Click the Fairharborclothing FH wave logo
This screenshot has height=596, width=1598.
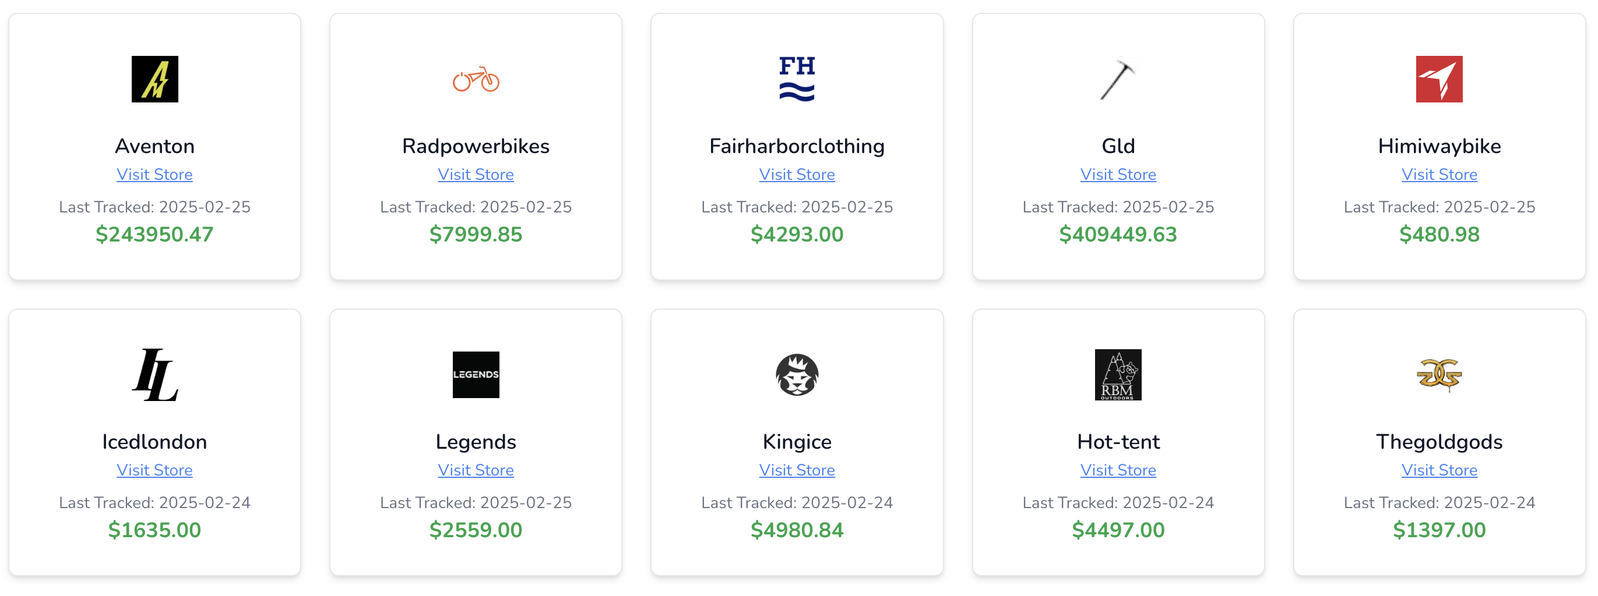tap(797, 78)
